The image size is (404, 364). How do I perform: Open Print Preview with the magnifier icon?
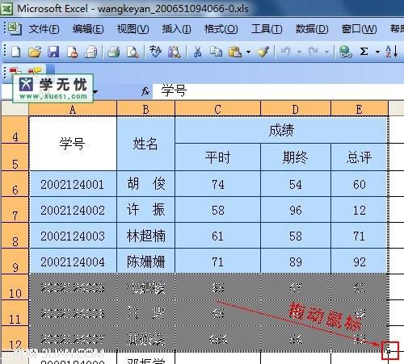(x=133, y=51)
